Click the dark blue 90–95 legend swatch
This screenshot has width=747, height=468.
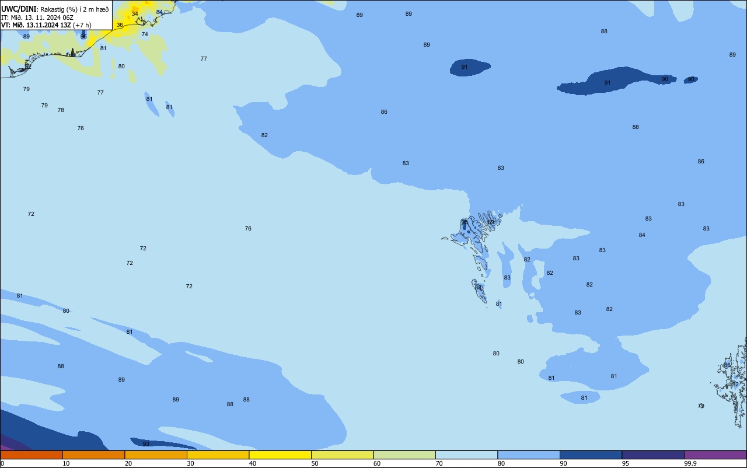click(591, 455)
